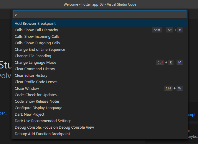Screen dimensions: 198x144
Task: Click the Ctrl key label next to W
Action: 168,88
